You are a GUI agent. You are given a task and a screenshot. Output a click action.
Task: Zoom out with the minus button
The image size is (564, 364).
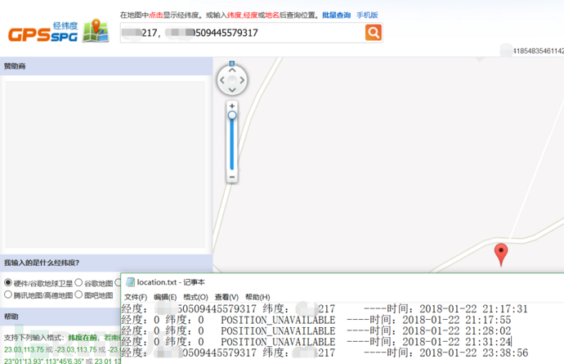point(232,177)
